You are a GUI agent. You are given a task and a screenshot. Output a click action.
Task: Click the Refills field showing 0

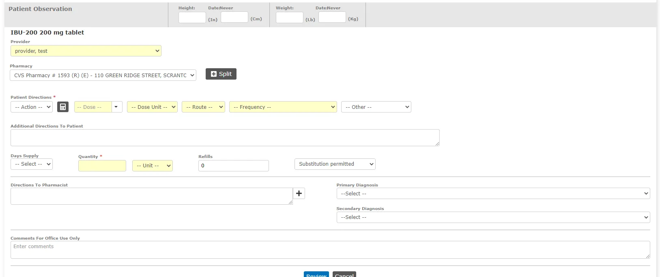coord(234,166)
